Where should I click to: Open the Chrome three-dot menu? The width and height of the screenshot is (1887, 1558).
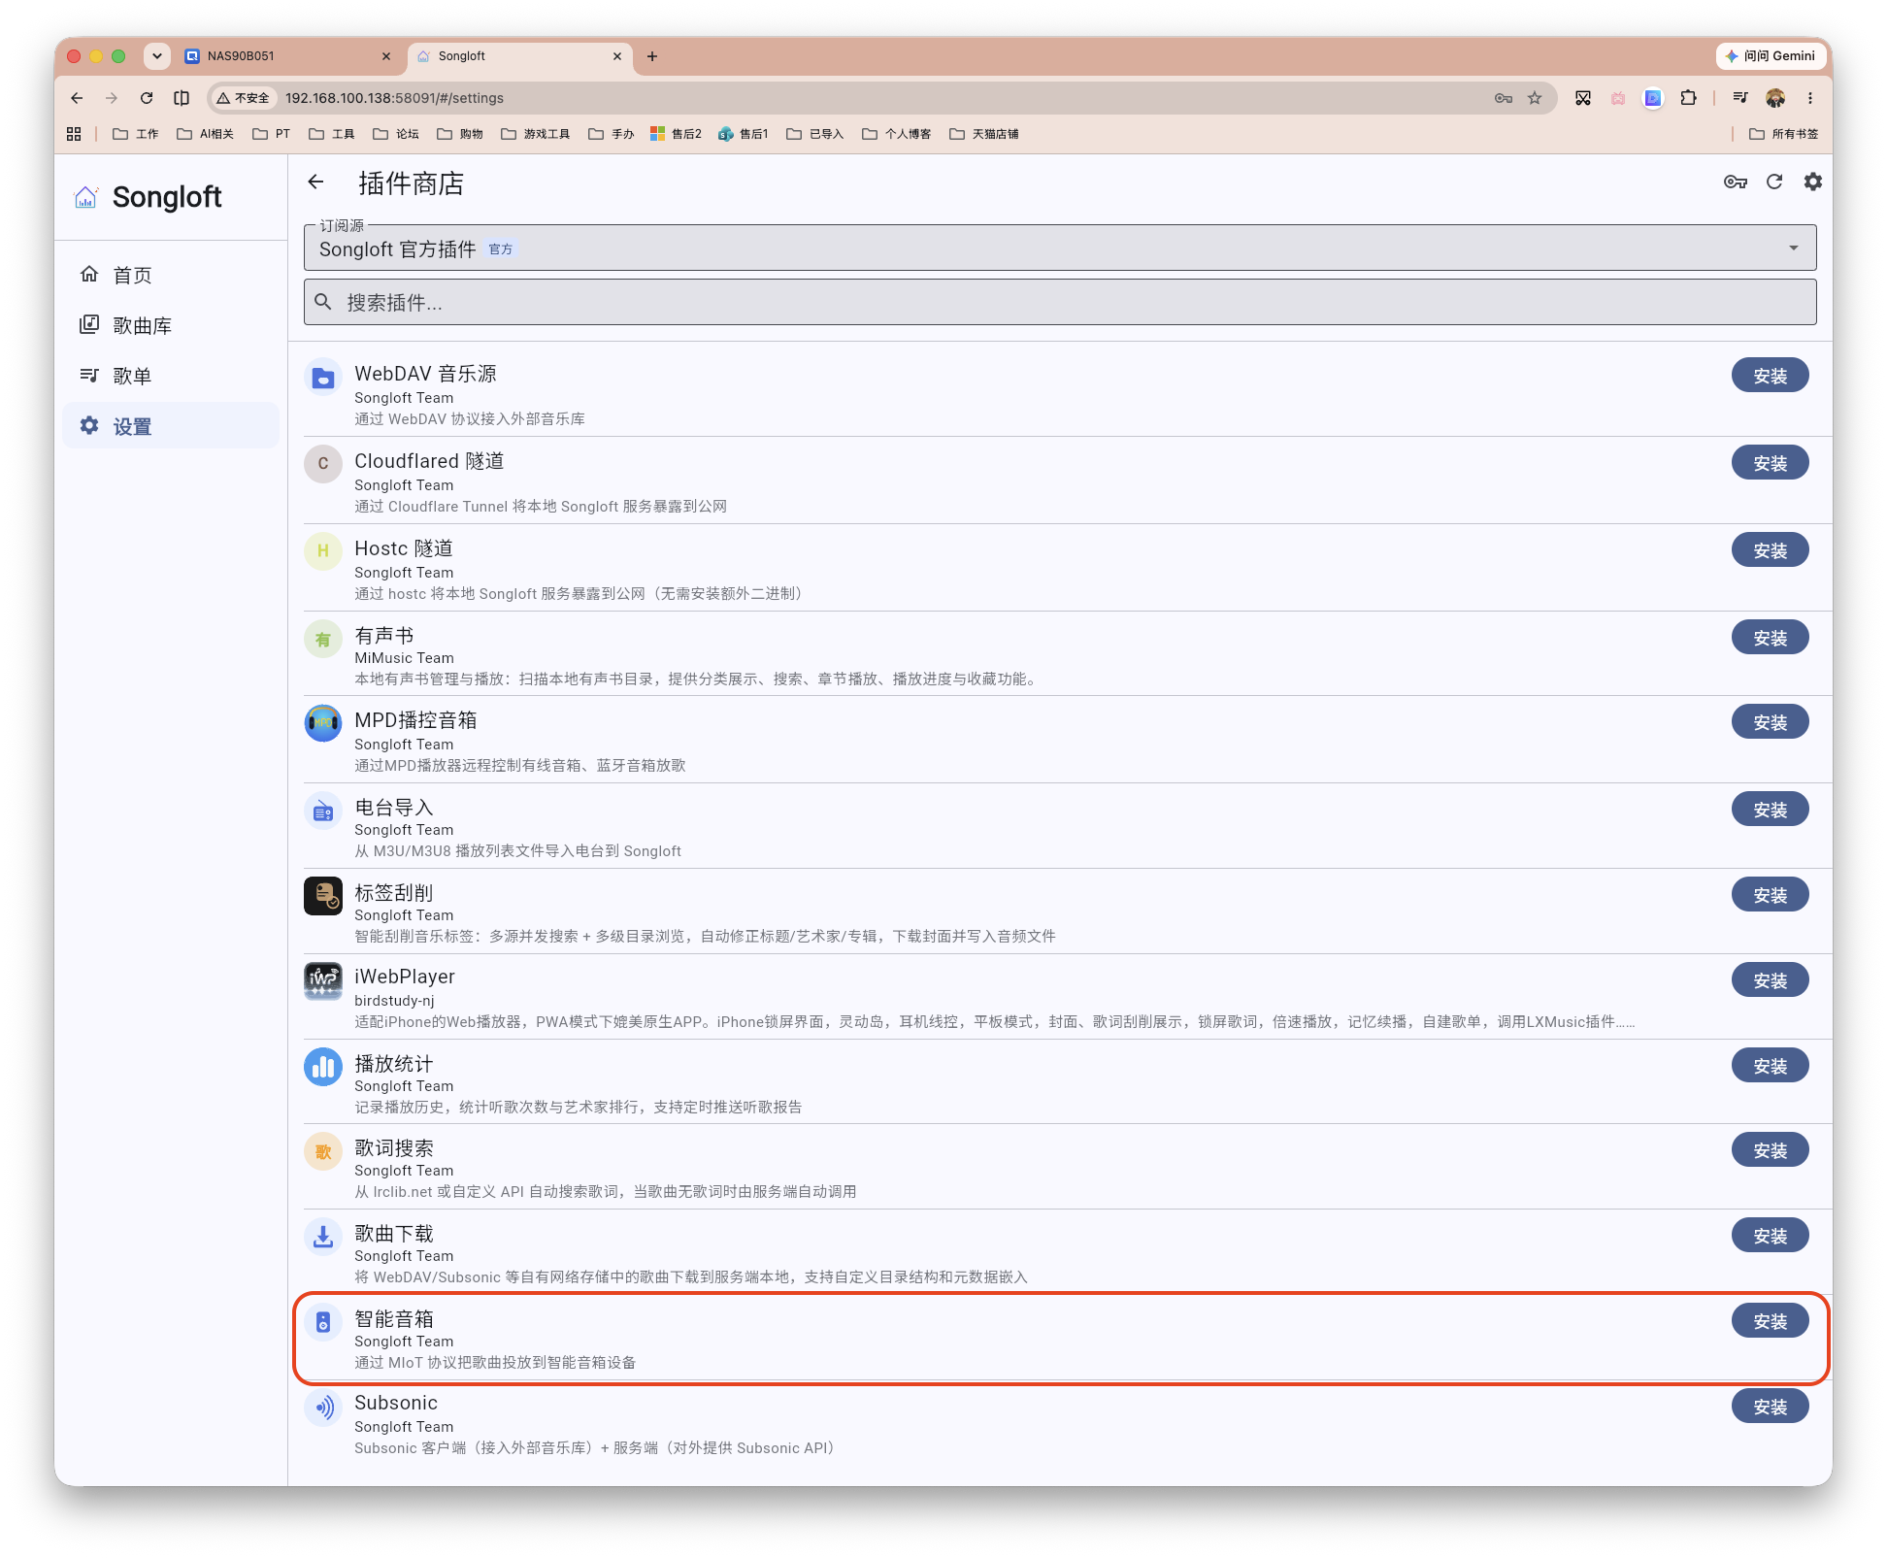pos(1810,98)
